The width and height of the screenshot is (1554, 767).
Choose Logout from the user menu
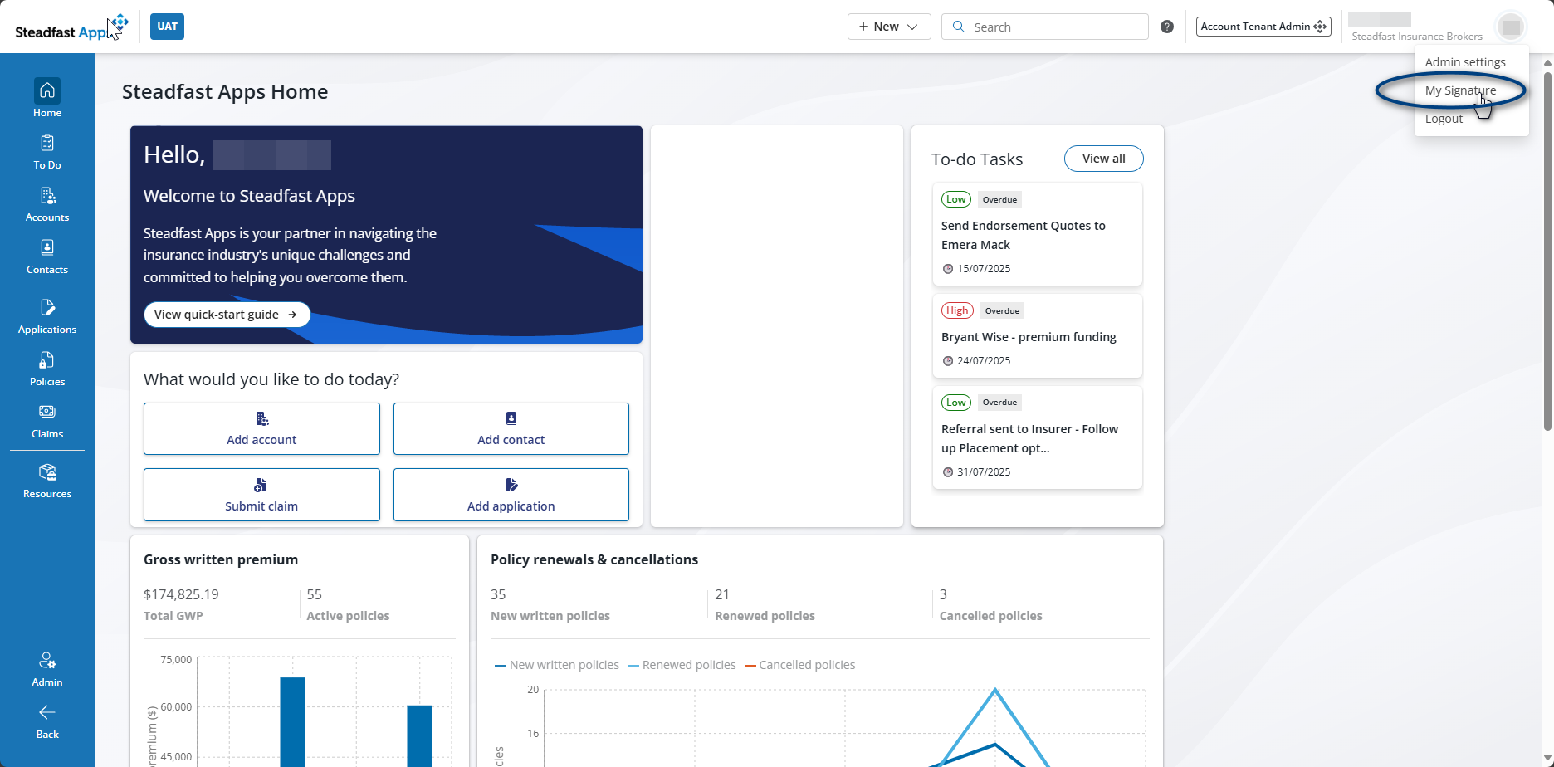[1444, 119]
